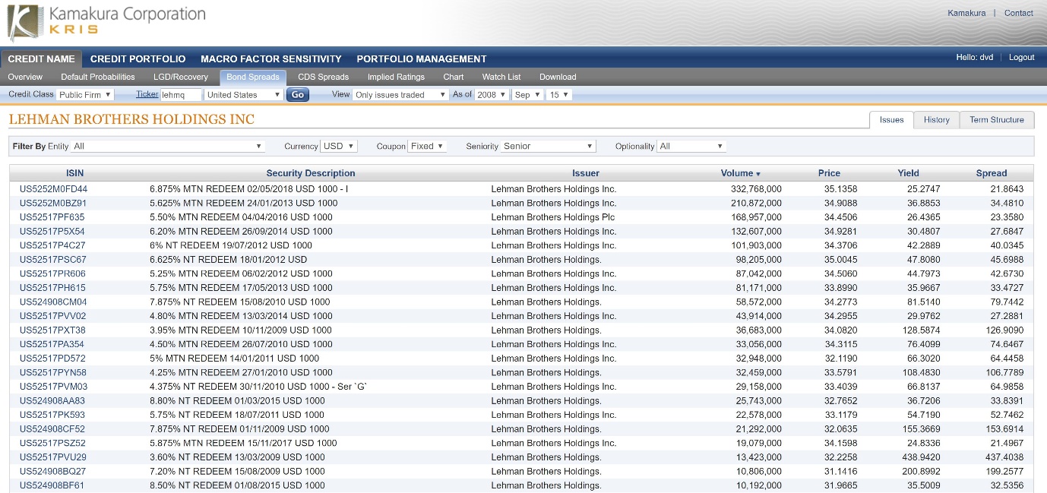Screen dimensions: 1047x493
Task: Open the Chart sub-tab
Action: click(454, 77)
